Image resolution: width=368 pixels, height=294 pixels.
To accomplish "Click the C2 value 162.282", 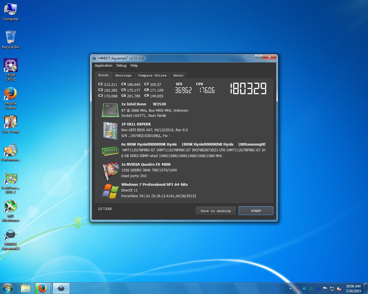I will 111,90.
